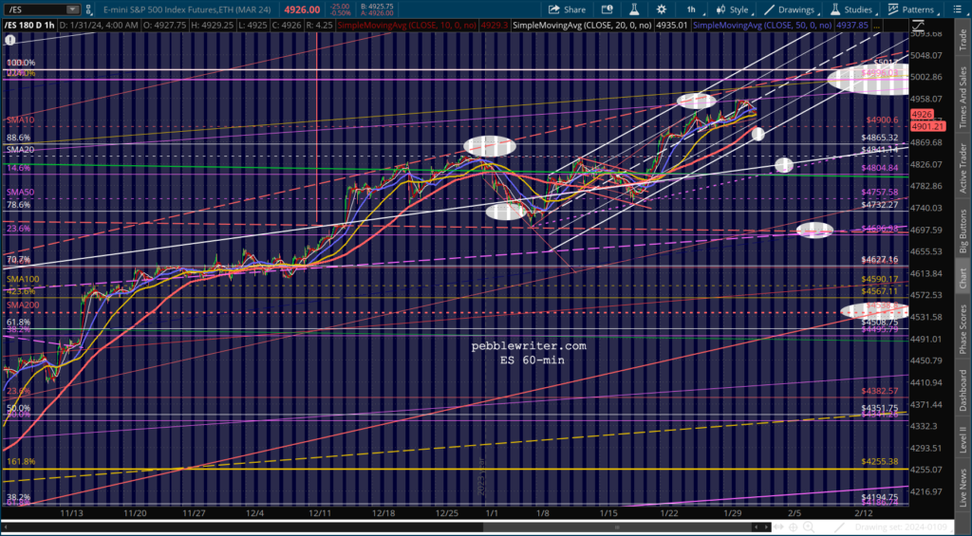972x536 pixels.
Task: Click the 4926 price bubble on axis
Action: pyautogui.click(x=923, y=115)
